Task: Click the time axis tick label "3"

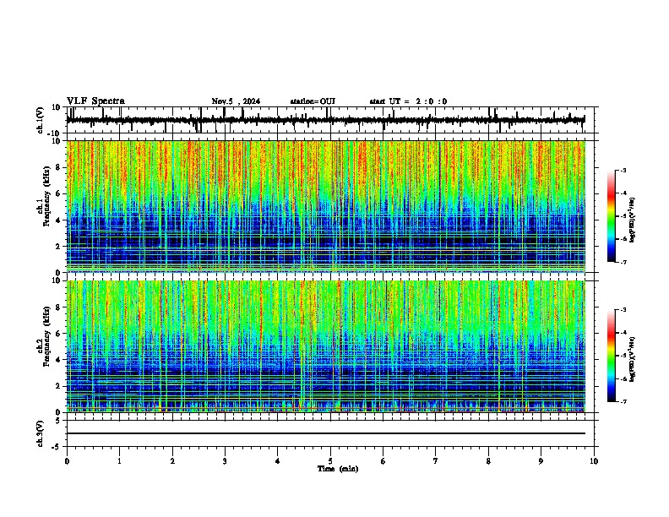Action: [225, 461]
